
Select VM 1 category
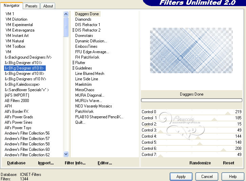(10, 14)
